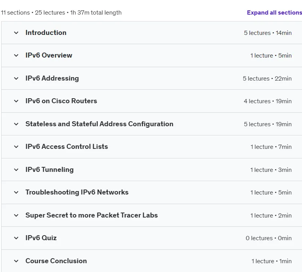Click the IPv6 Addressing chevron arrow

click(16, 79)
